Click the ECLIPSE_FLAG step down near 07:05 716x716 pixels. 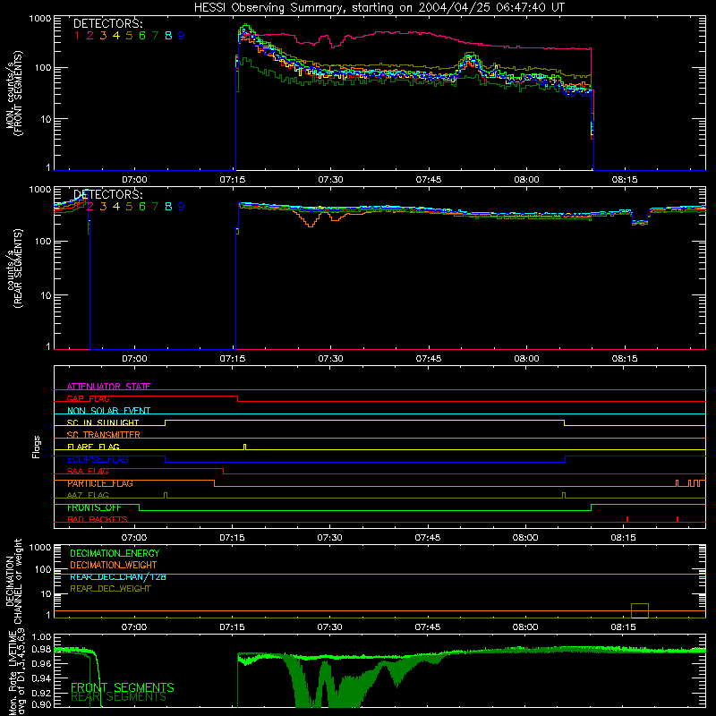(x=166, y=459)
